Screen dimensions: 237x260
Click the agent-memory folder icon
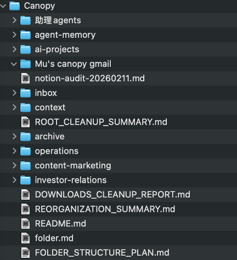[x=25, y=35]
